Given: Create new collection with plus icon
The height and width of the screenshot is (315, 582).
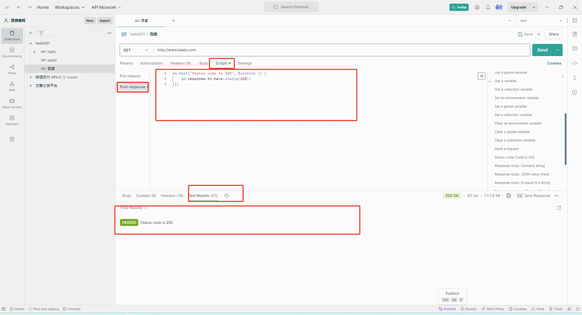Looking at the screenshot, I should click(x=31, y=33).
